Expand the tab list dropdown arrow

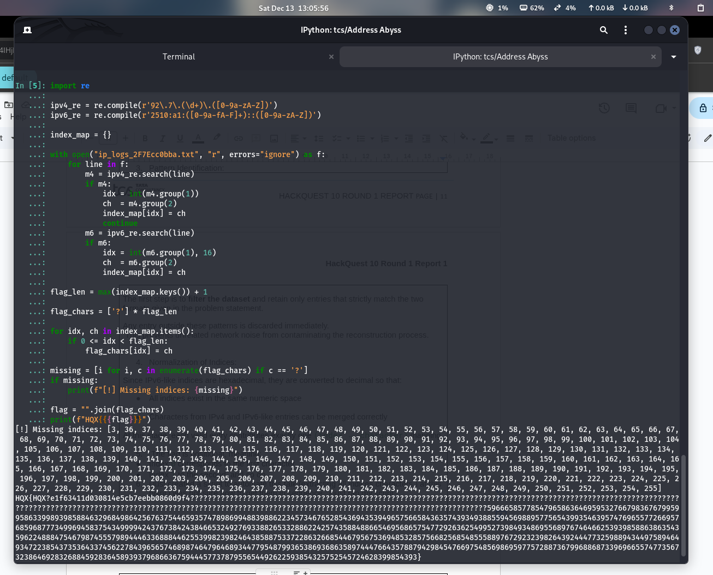point(674,57)
